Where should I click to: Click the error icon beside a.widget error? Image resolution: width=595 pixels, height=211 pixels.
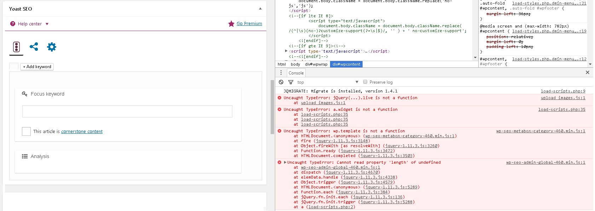pos(279,109)
